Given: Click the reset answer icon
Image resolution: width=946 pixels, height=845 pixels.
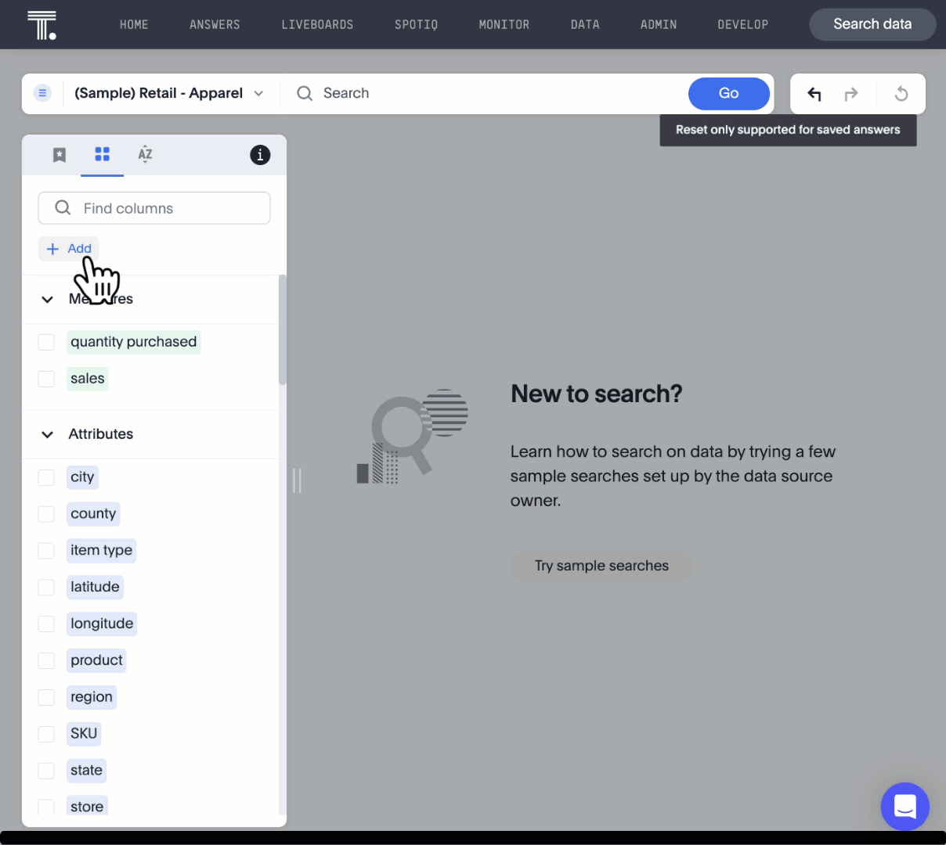Looking at the screenshot, I should pyautogui.click(x=901, y=94).
